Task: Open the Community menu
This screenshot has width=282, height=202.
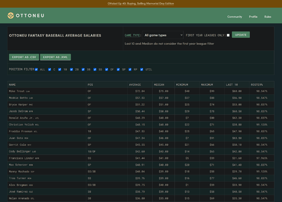Action: (235, 17)
